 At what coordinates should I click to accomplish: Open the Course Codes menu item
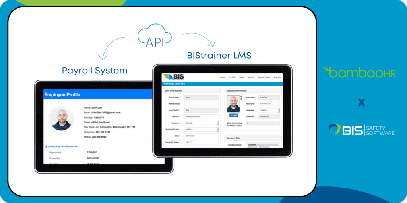264,77
